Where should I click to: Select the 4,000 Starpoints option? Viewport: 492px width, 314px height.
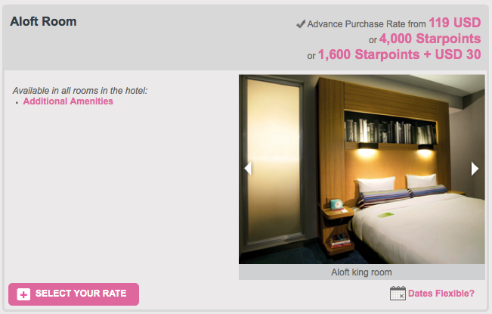(x=430, y=39)
